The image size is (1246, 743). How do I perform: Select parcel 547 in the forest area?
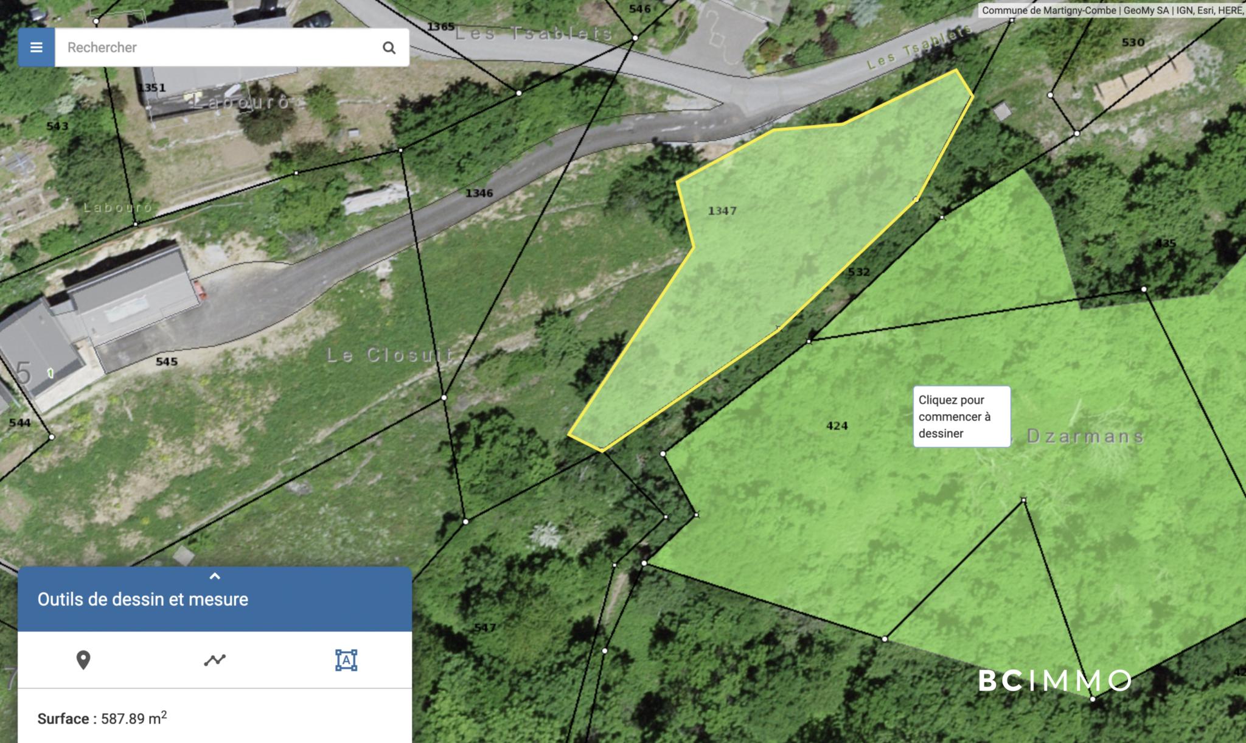click(x=484, y=627)
